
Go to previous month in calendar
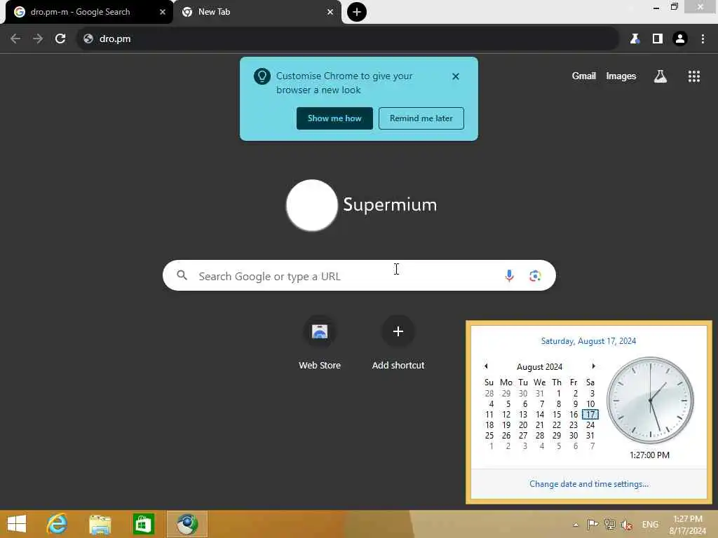pyautogui.click(x=487, y=366)
